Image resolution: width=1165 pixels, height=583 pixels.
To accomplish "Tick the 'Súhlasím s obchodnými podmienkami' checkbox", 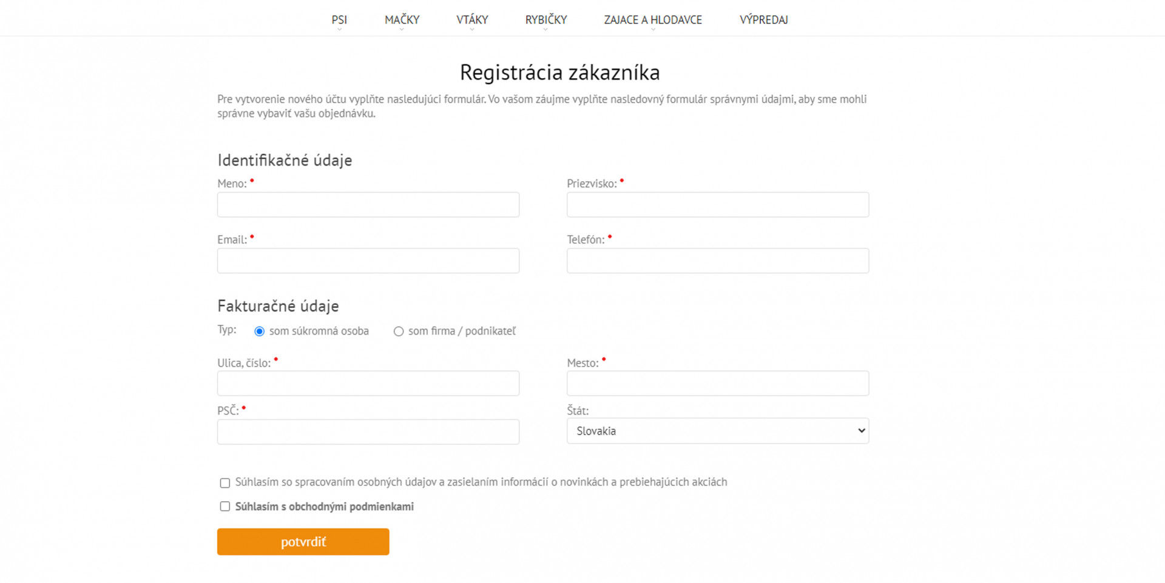I will point(225,507).
